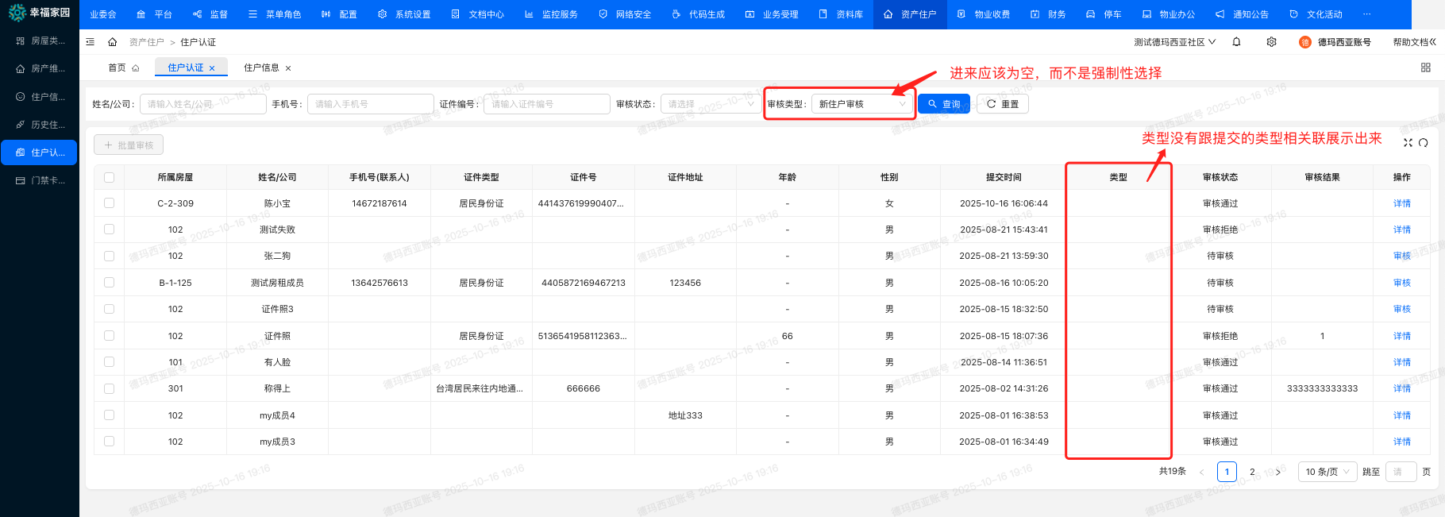The height and width of the screenshot is (517, 1445).
Task: Refresh table with circular arrow icon
Action: click(1423, 143)
